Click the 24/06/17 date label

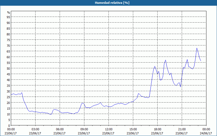(x=206, y=133)
